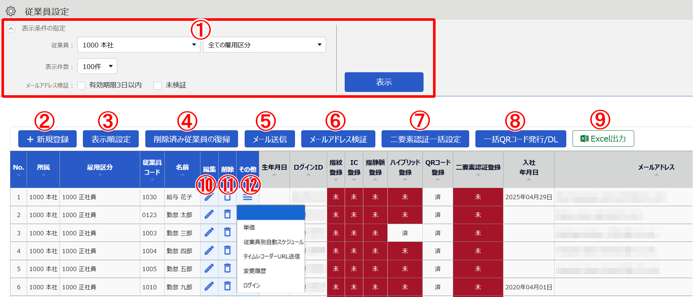Sort the table by the ハイブリッド登録 column
This screenshot has height=297, width=693.
pos(405,179)
